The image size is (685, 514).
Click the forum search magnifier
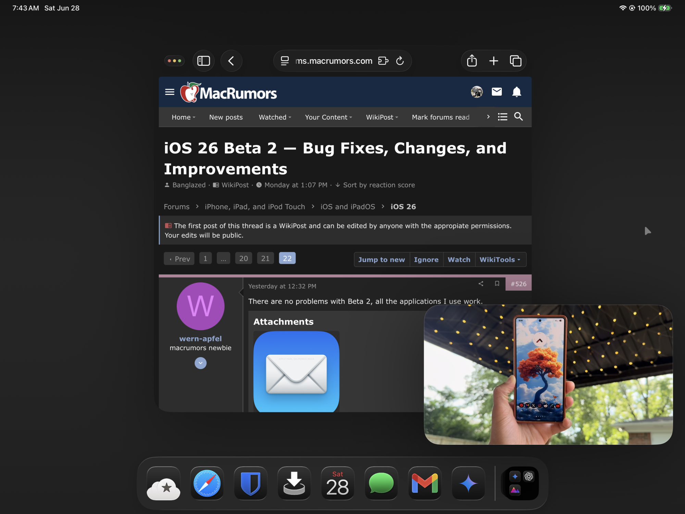(x=518, y=117)
